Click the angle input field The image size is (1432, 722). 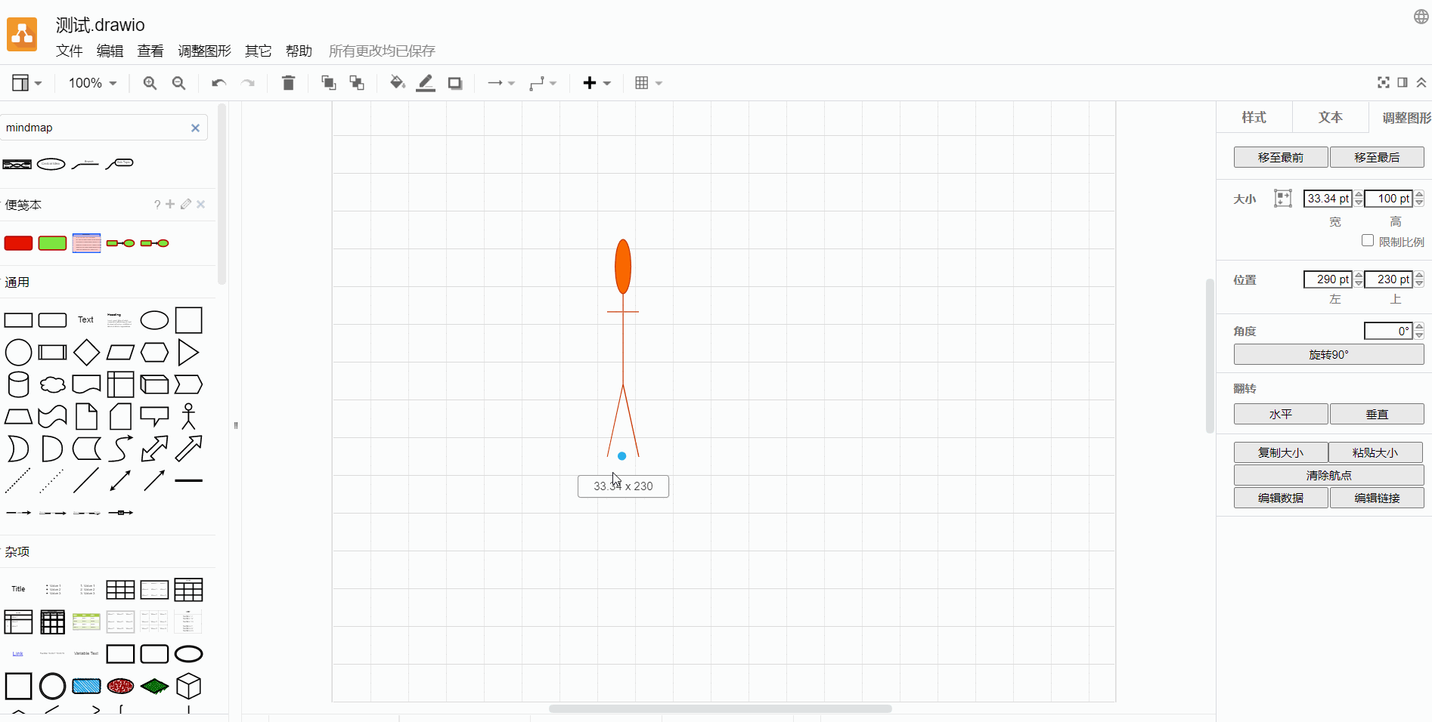pos(1388,331)
